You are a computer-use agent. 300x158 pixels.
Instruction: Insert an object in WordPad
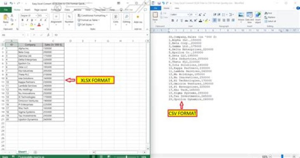point(258,17)
